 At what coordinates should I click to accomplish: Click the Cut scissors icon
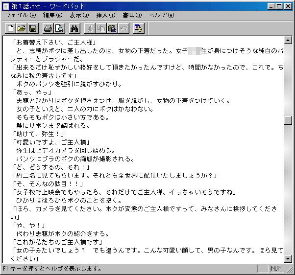click(x=90, y=28)
